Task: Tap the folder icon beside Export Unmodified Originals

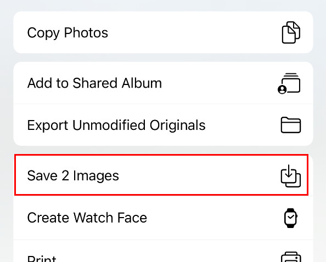Action: 291,125
